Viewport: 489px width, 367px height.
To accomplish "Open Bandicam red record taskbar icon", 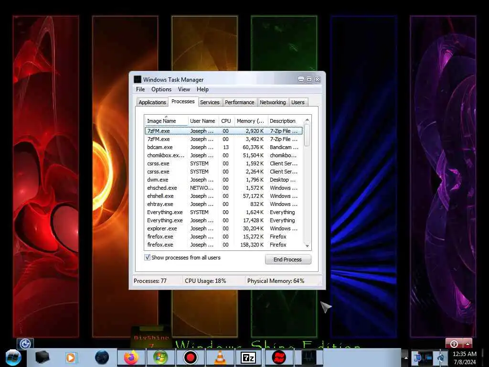I will point(190,357).
